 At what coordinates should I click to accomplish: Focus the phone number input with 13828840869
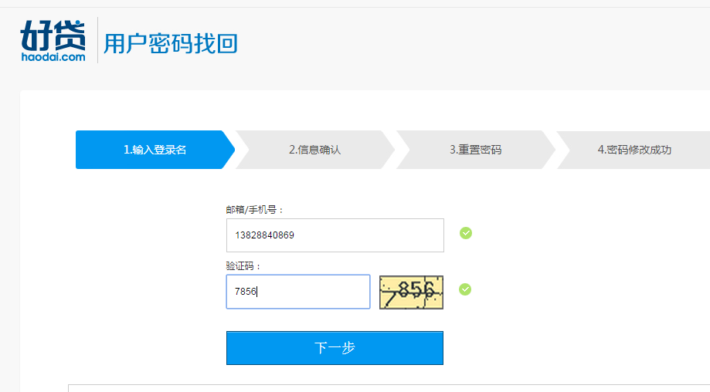335,235
